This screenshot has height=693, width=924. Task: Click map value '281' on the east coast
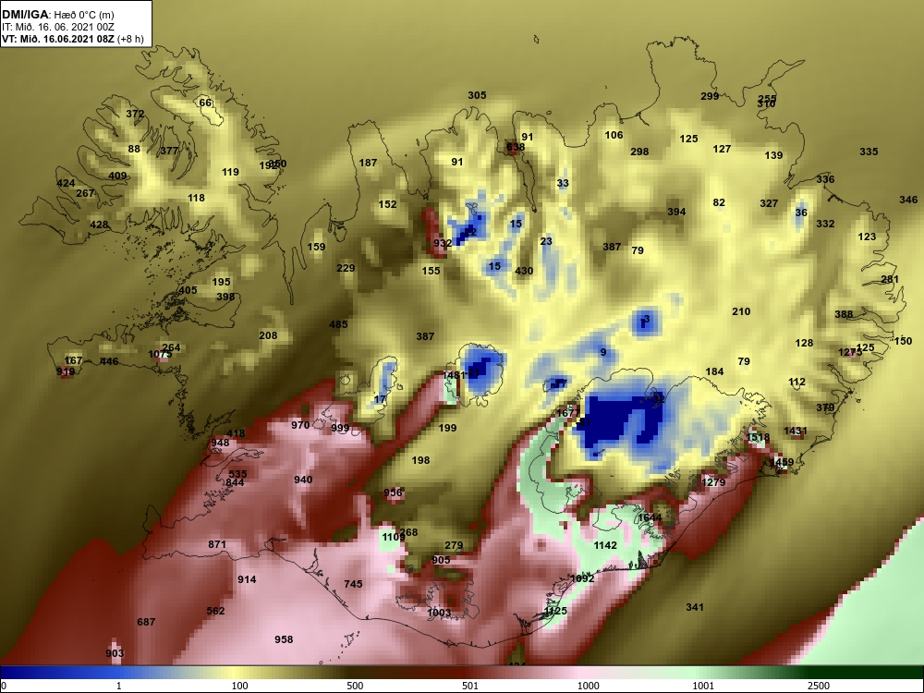pos(890,279)
